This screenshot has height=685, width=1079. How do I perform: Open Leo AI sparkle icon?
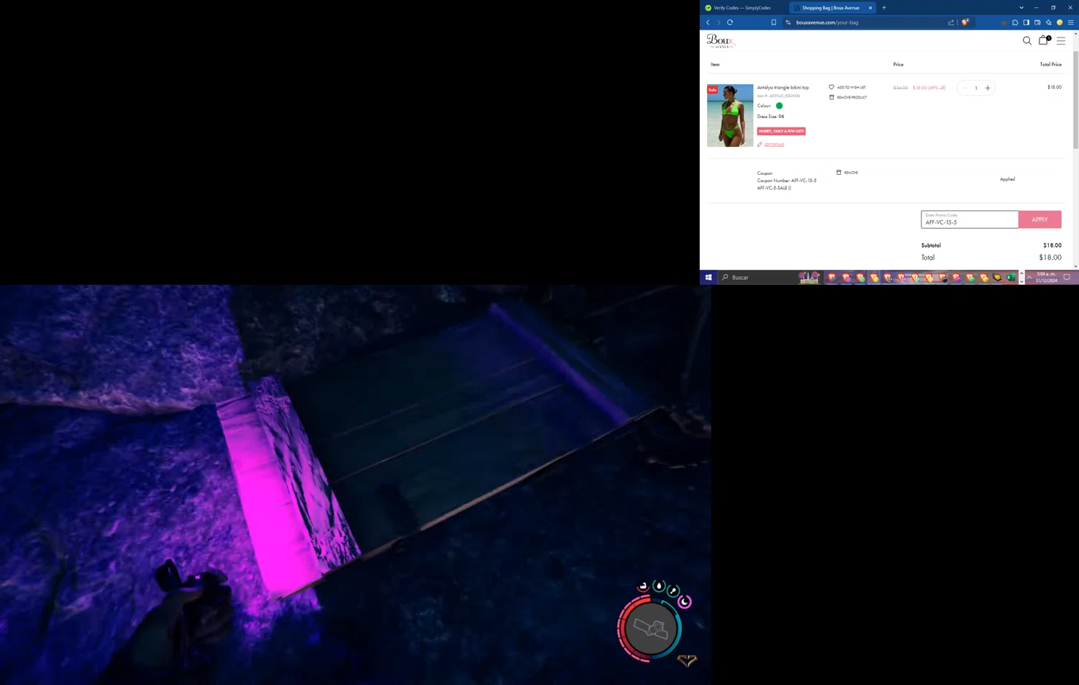click(1048, 22)
